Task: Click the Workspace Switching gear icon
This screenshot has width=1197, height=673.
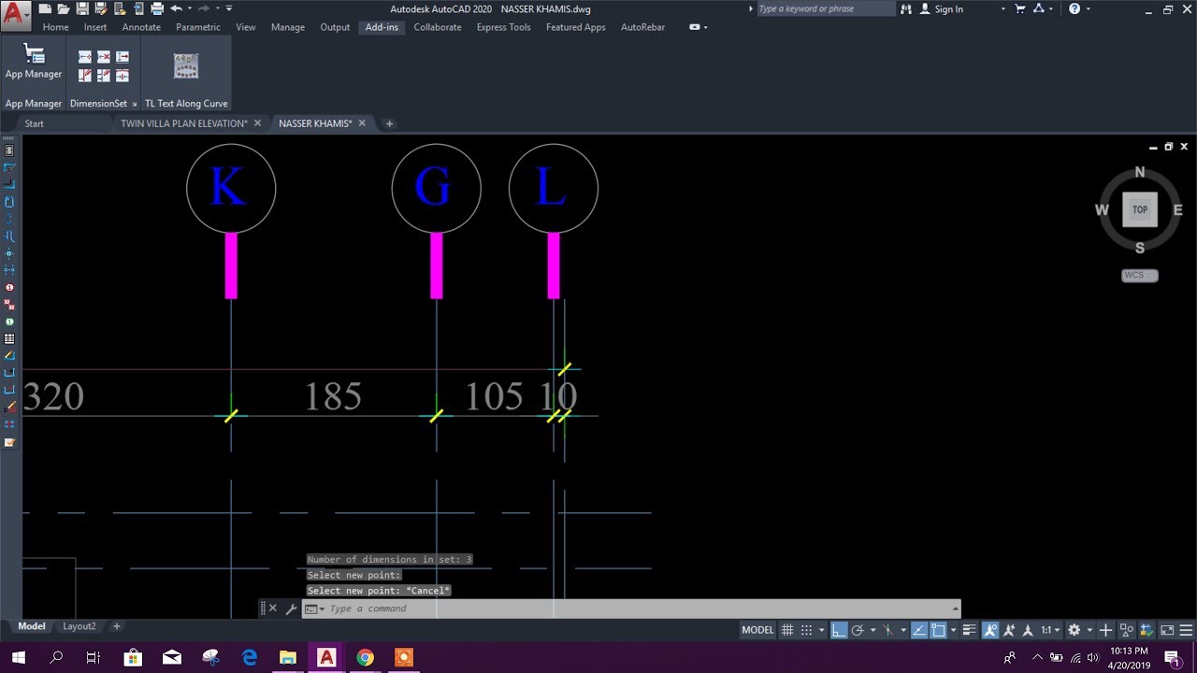Action: 1074,630
